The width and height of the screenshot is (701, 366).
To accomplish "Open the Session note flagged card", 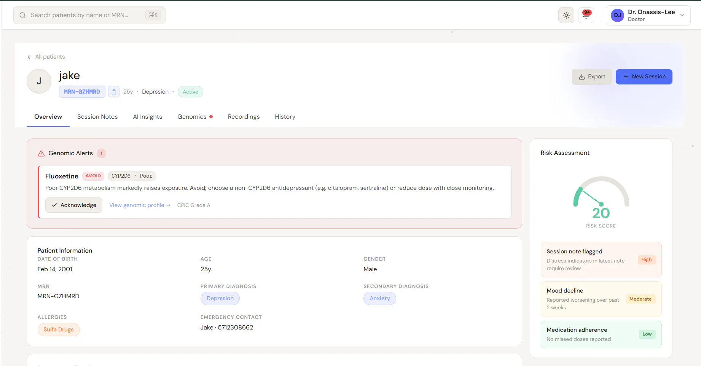I will tap(601, 260).
